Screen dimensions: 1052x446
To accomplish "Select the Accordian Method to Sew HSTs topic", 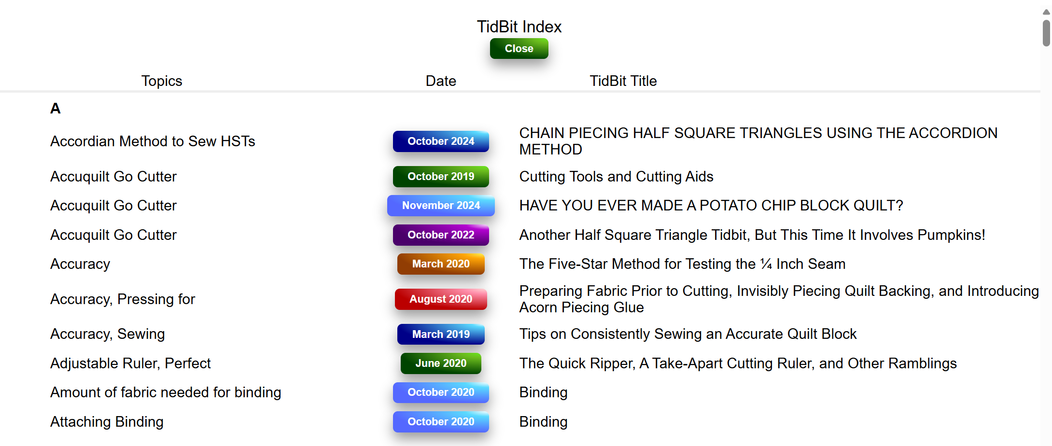I will (x=153, y=141).
